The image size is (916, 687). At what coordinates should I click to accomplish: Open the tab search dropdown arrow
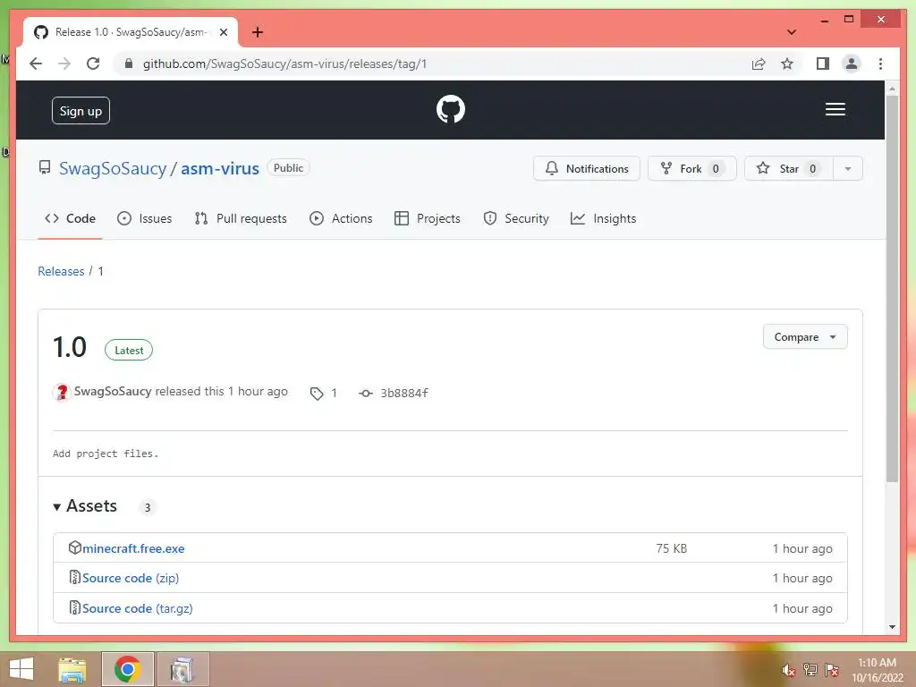(791, 32)
